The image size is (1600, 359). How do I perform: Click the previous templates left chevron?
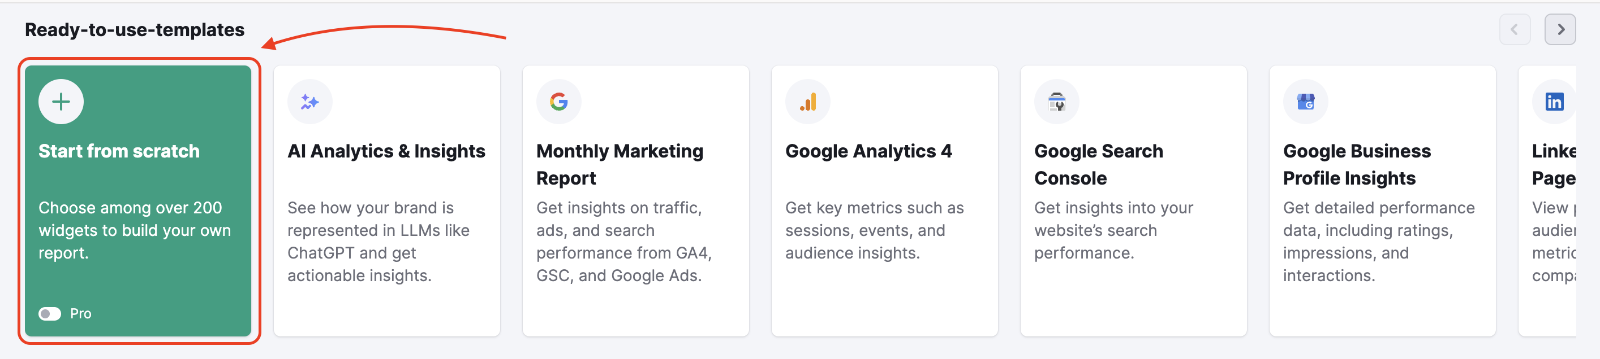[x=1514, y=30]
